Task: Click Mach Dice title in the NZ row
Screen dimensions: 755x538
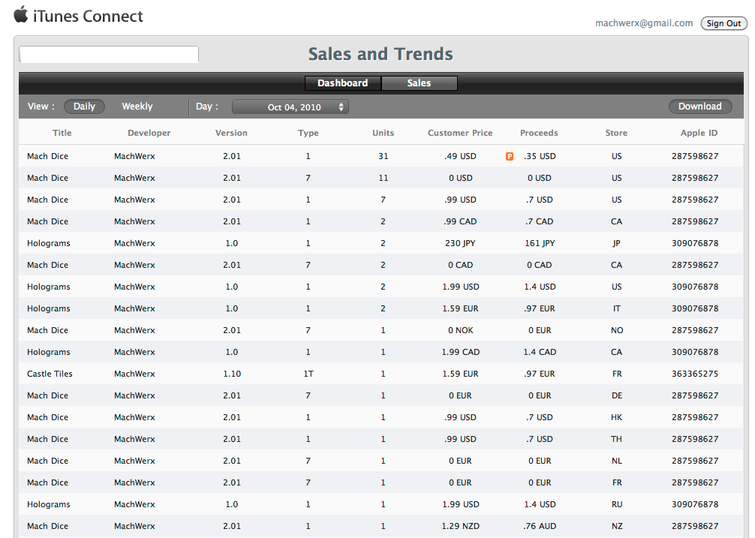Action: [x=48, y=527]
